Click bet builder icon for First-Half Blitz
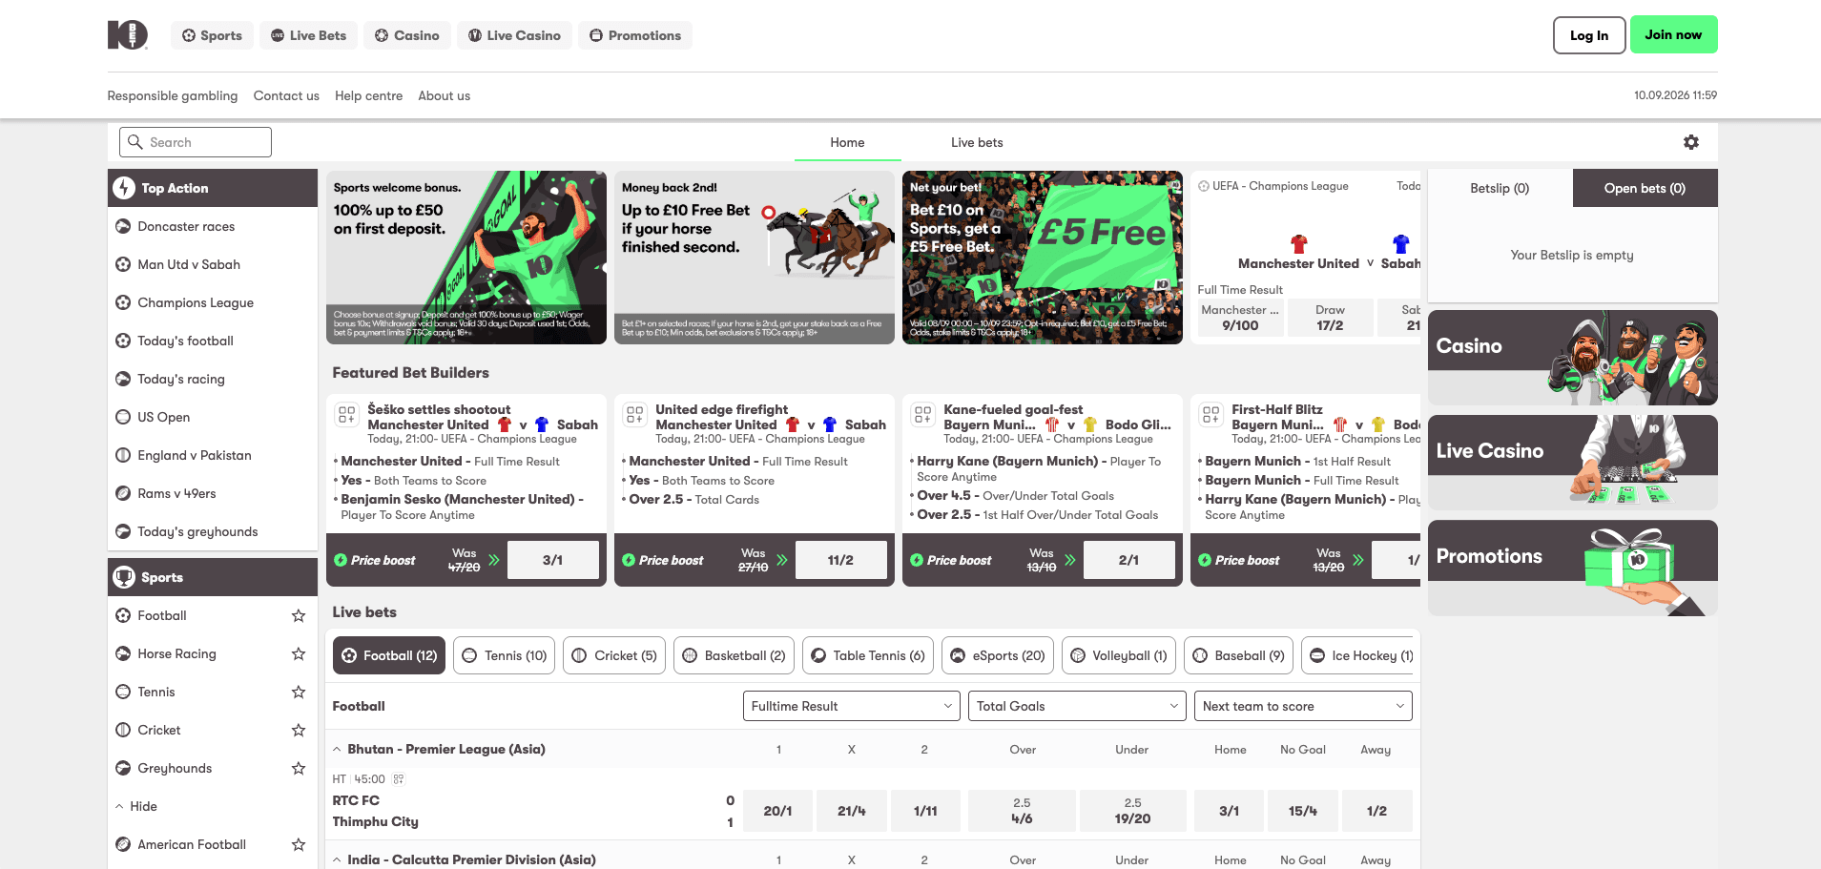 click(1211, 415)
